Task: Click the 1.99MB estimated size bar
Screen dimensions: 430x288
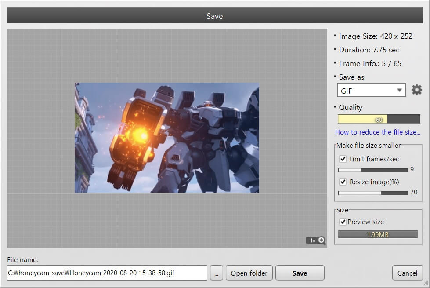Action: [x=377, y=234]
